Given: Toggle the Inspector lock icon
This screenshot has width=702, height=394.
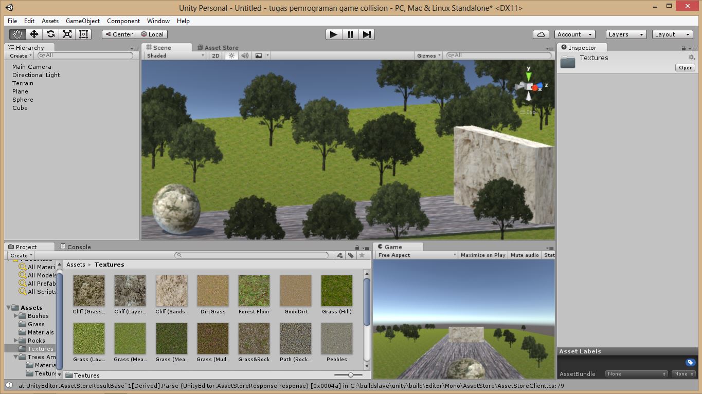Looking at the screenshot, I should click(x=683, y=48).
